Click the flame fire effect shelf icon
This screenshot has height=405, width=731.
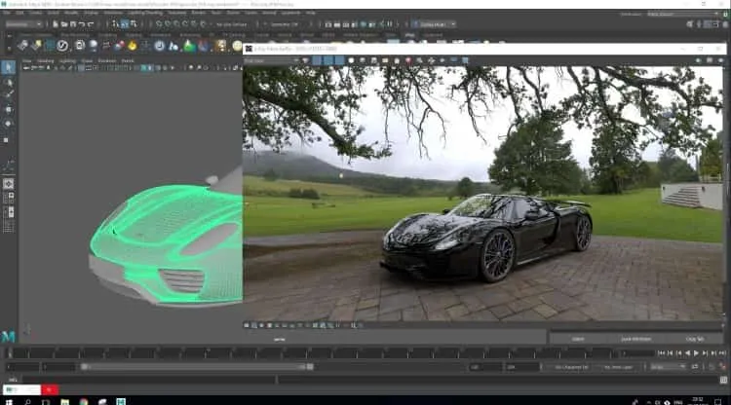coord(133,46)
